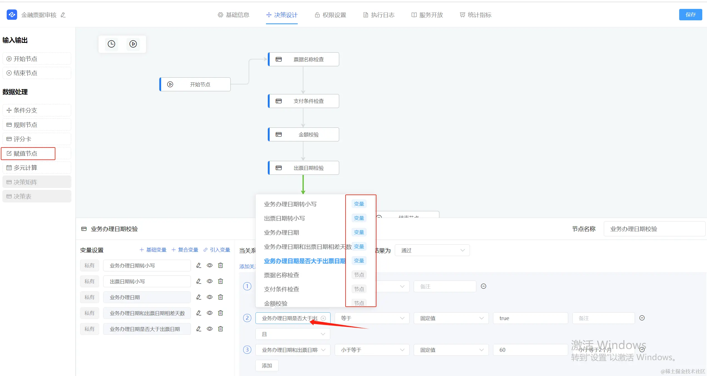This screenshot has width=707, height=376.
Task: Delete the 业务办理日期是否大于出票日期 variable trash icon
Action: 221,329
